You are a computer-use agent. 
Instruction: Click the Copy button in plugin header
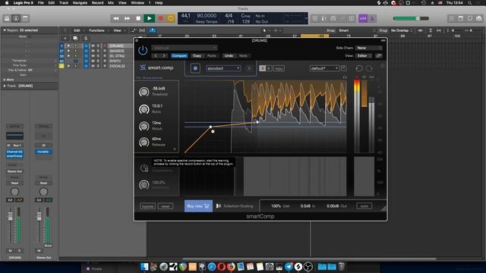pyautogui.click(x=197, y=55)
